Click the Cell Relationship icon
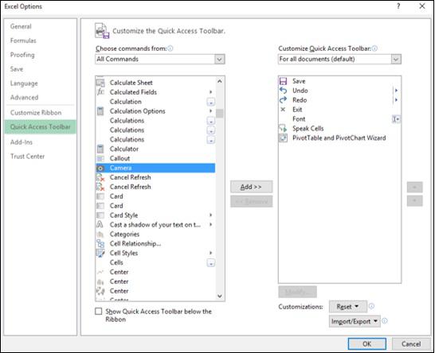The image size is (435, 353). [x=100, y=243]
